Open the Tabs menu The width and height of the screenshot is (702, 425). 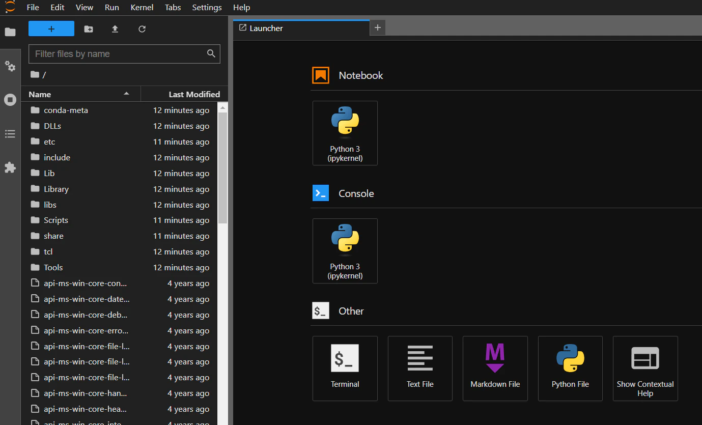[x=173, y=8]
